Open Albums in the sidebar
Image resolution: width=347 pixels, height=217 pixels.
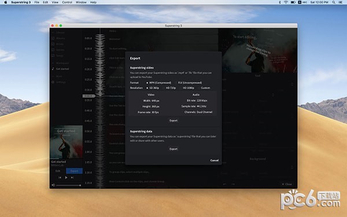[58, 38]
